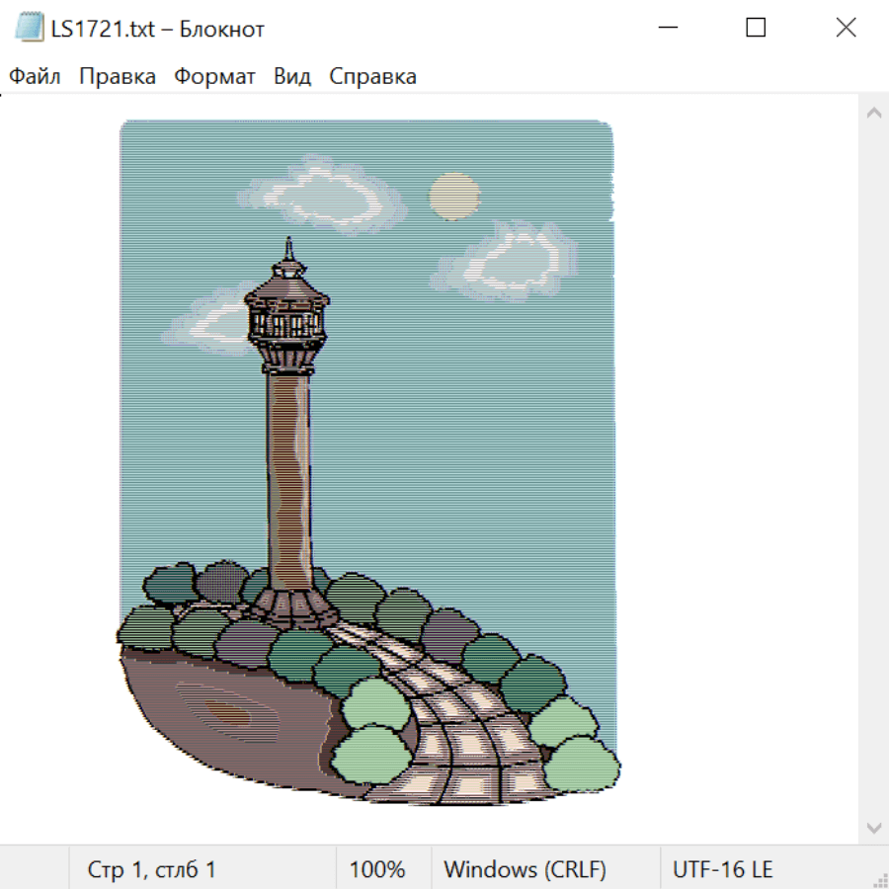Open the Файл menu
This screenshot has height=889, width=889.
coord(35,77)
